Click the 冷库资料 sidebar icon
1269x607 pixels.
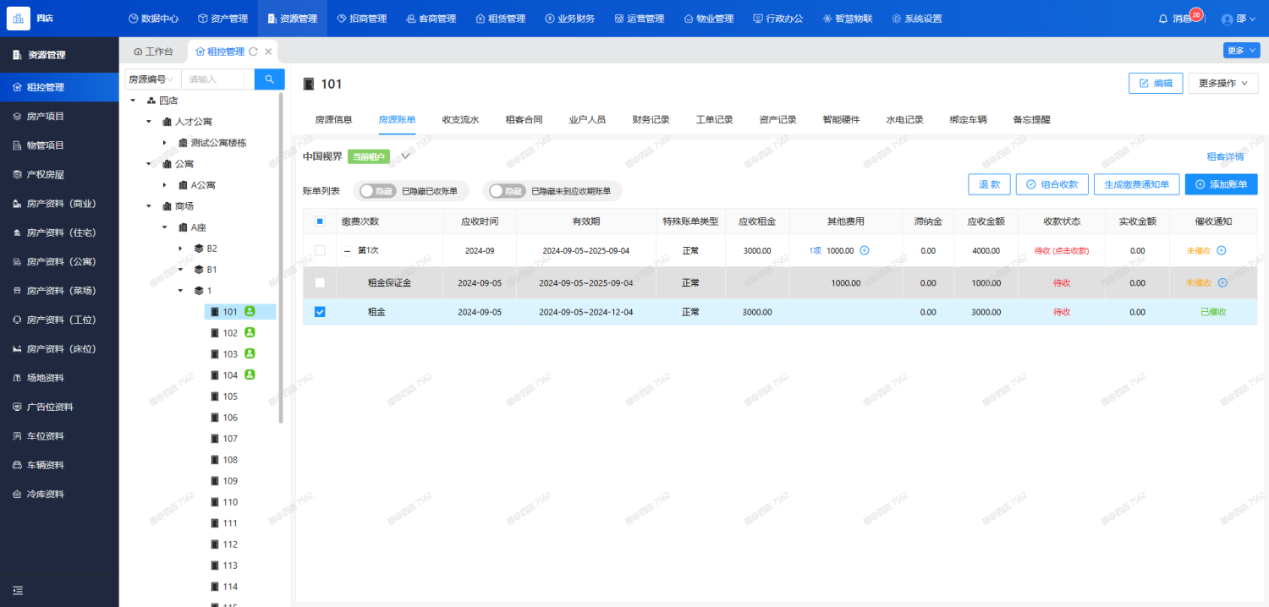pyautogui.click(x=17, y=494)
